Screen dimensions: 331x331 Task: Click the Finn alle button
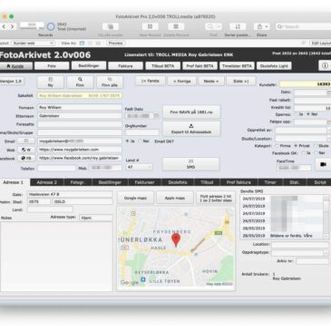click(110, 82)
